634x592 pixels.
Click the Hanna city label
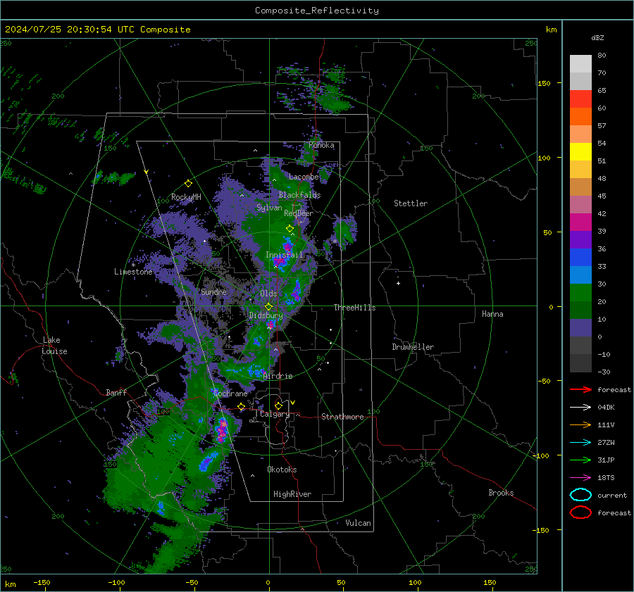click(x=492, y=314)
